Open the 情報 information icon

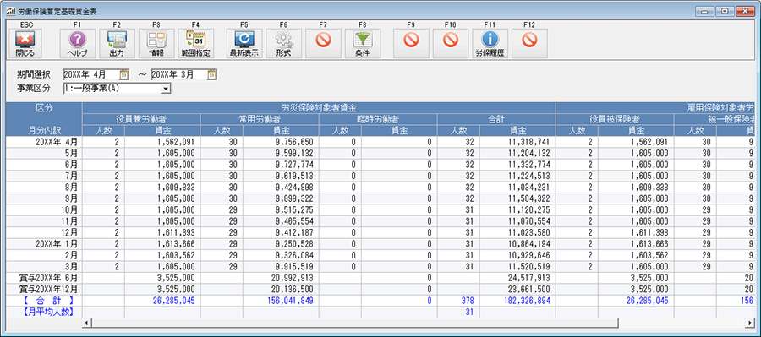(156, 44)
